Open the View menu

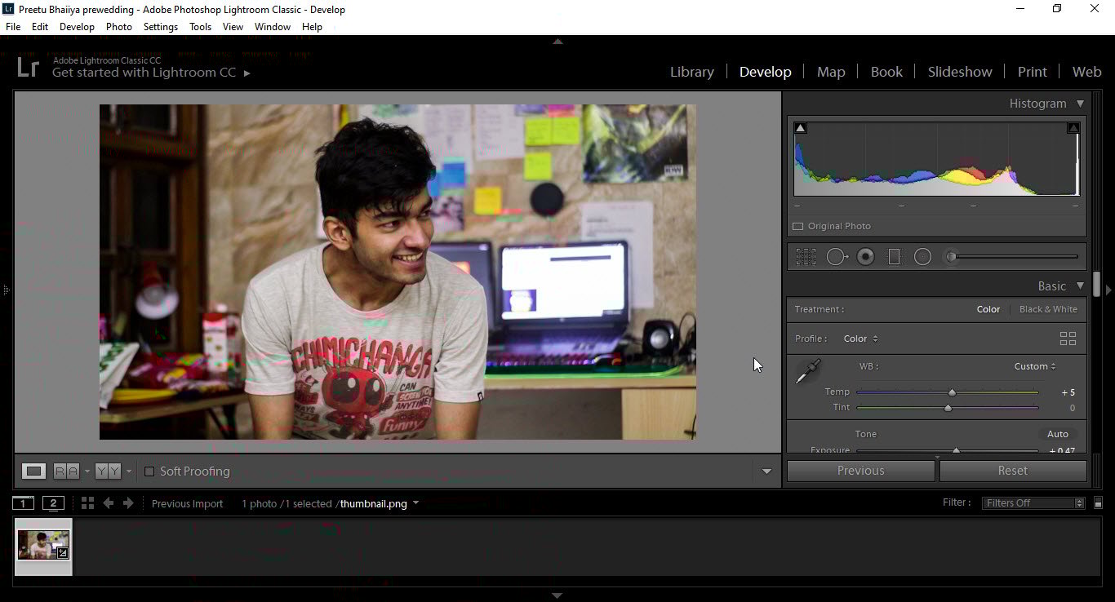tap(233, 27)
